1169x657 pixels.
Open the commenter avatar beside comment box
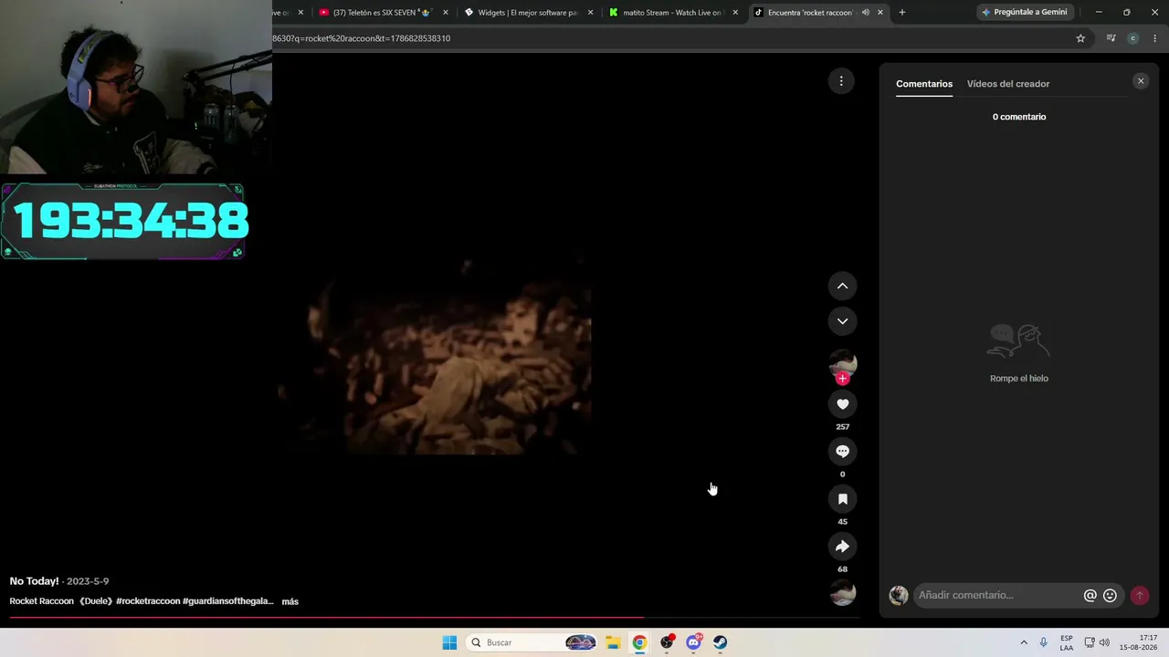[899, 595]
